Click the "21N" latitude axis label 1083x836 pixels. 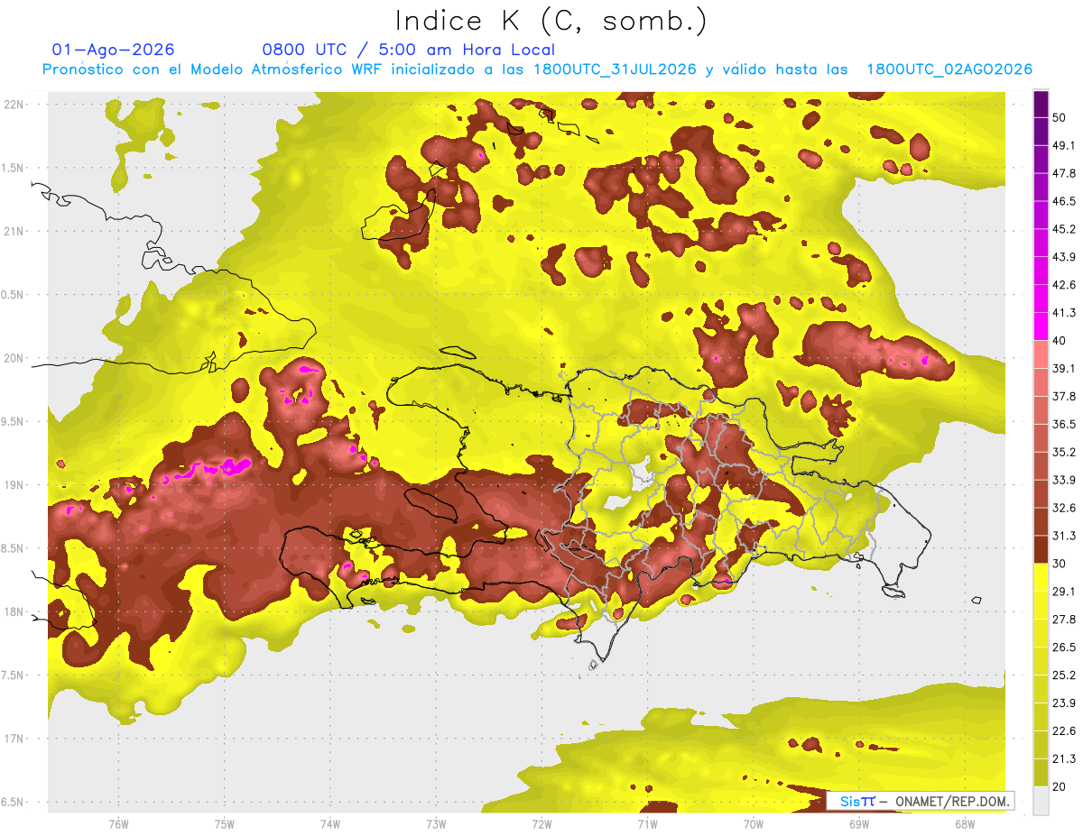[13, 231]
